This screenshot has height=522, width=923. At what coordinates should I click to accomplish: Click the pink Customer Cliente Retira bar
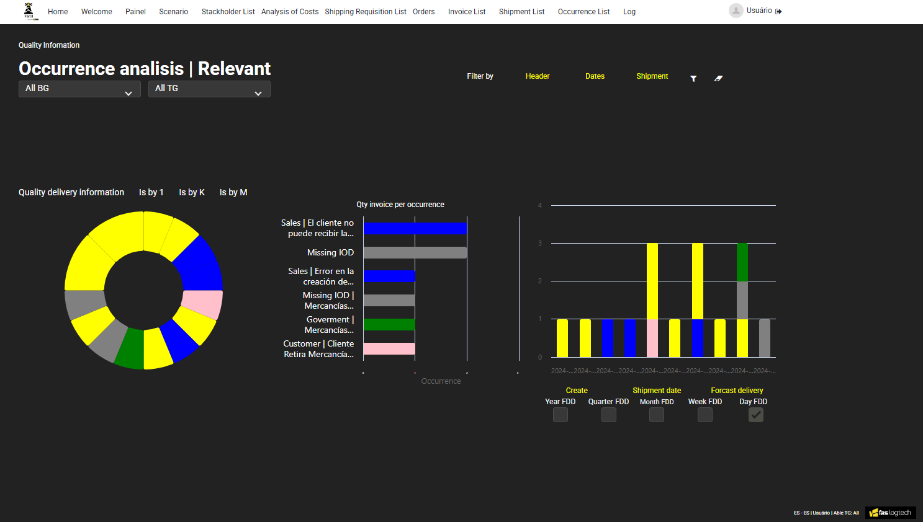pos(389,349)
